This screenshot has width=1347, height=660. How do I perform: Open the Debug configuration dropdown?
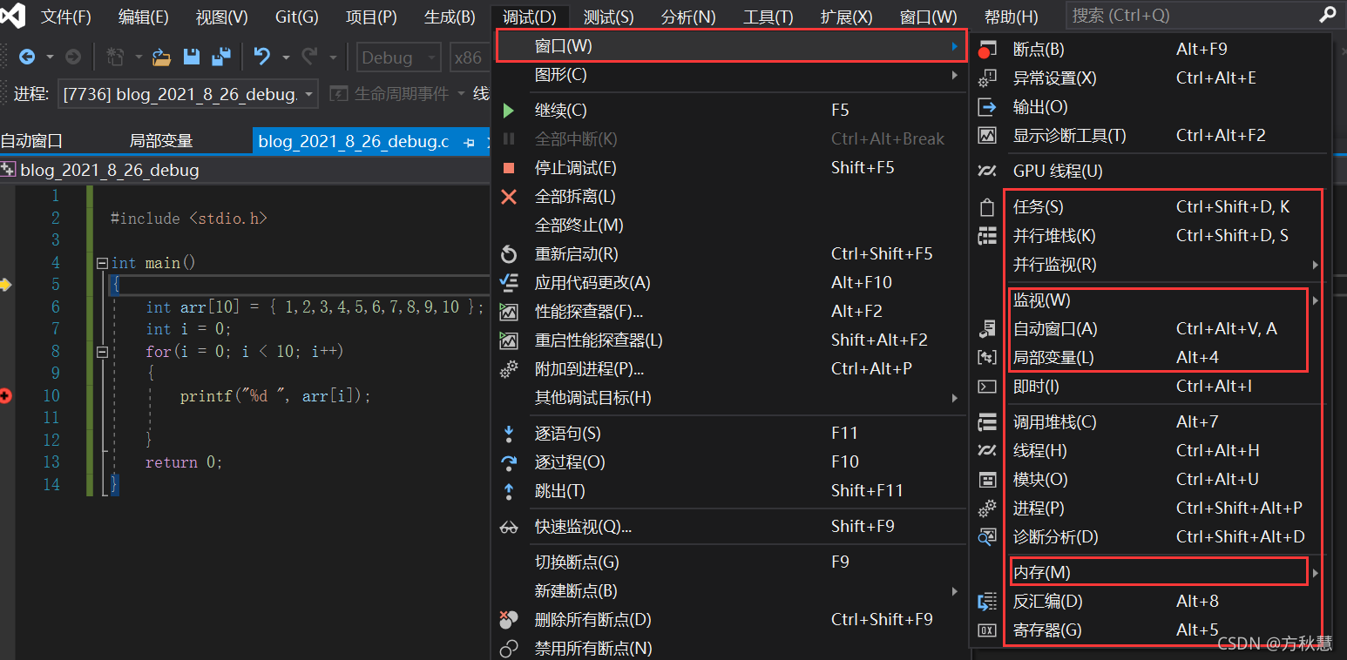(399, 57)
